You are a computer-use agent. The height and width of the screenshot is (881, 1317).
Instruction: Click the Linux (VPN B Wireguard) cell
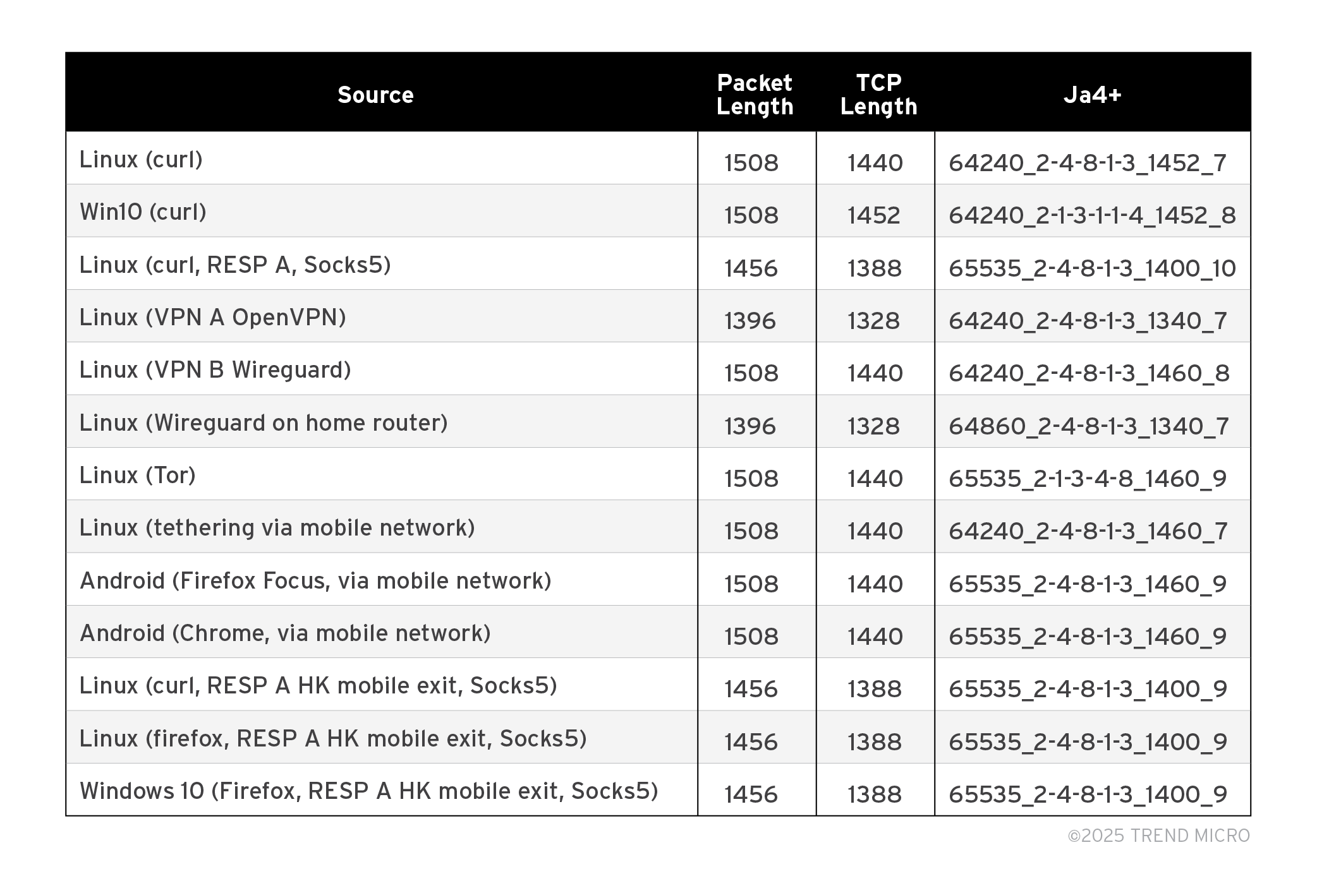point(215,369)
